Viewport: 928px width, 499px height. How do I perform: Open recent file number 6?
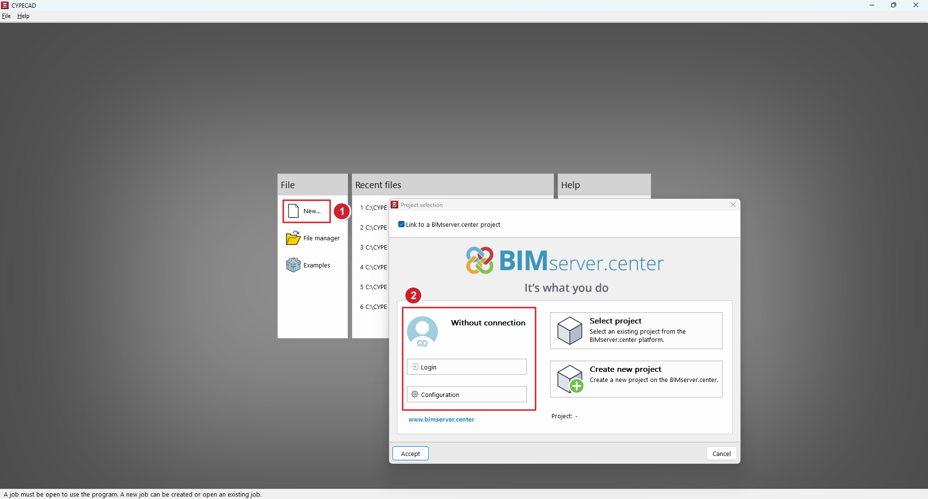click(374, 307)
